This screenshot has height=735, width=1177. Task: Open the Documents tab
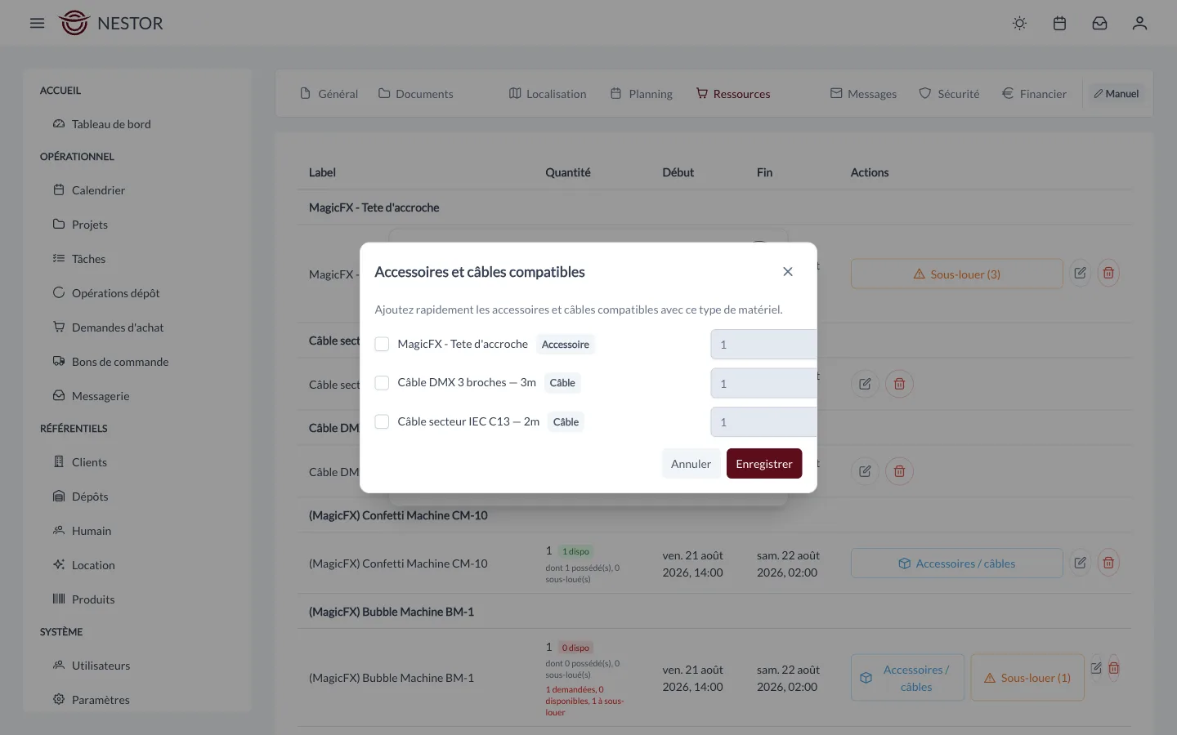tap(415, 94)
